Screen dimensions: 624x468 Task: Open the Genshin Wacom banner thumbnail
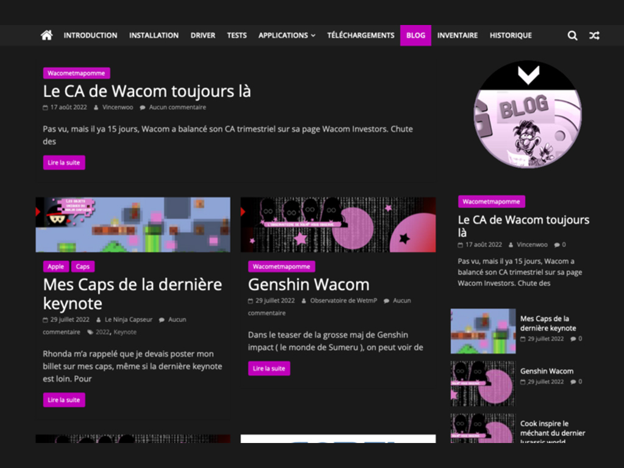point(338,224)
